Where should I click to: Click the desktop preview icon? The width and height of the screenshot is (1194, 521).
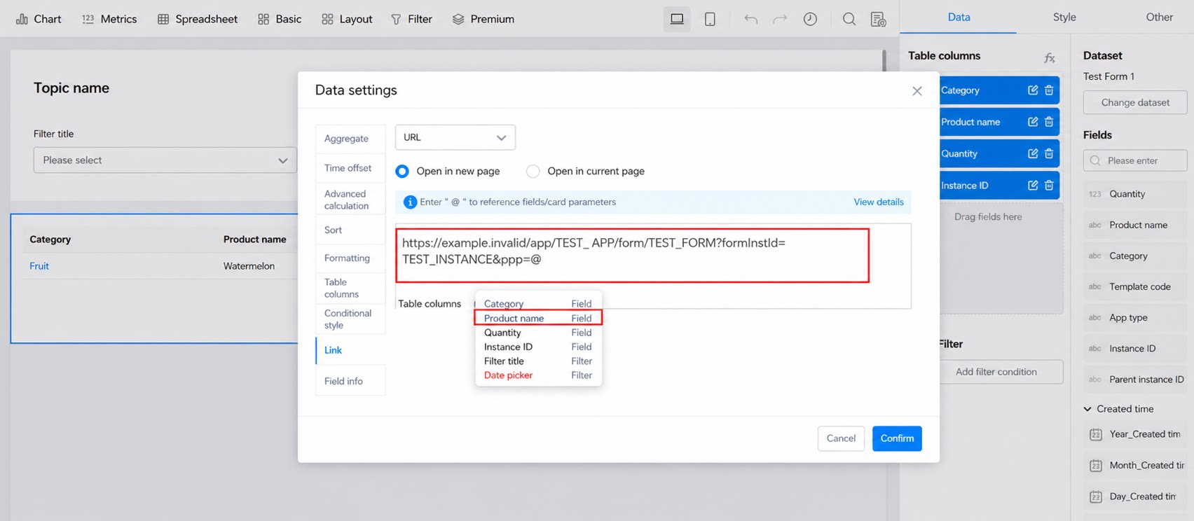(677, 19)
